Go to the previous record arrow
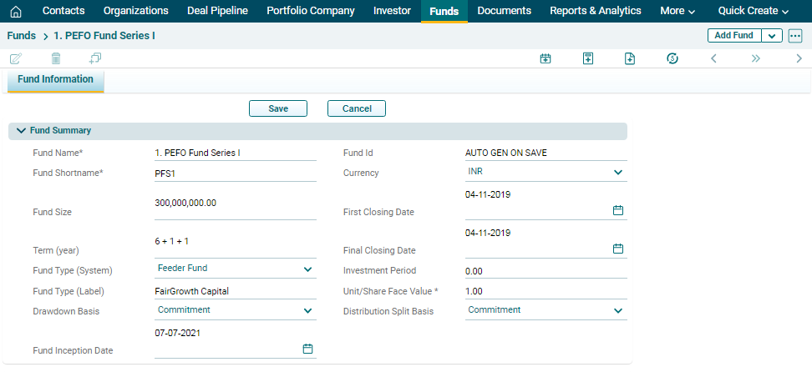 click(x=713, y=58)
